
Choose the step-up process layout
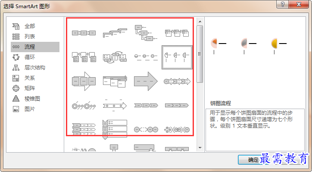pos(115,33)
